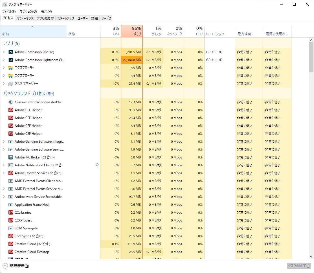This screenshot has width=314, height=273.
Task: Sort by the ネットワーク column header
Action: point(174,31)
